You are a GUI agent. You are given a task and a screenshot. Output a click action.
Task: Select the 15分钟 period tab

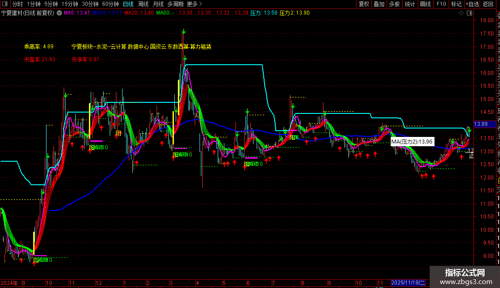(70, 4)
